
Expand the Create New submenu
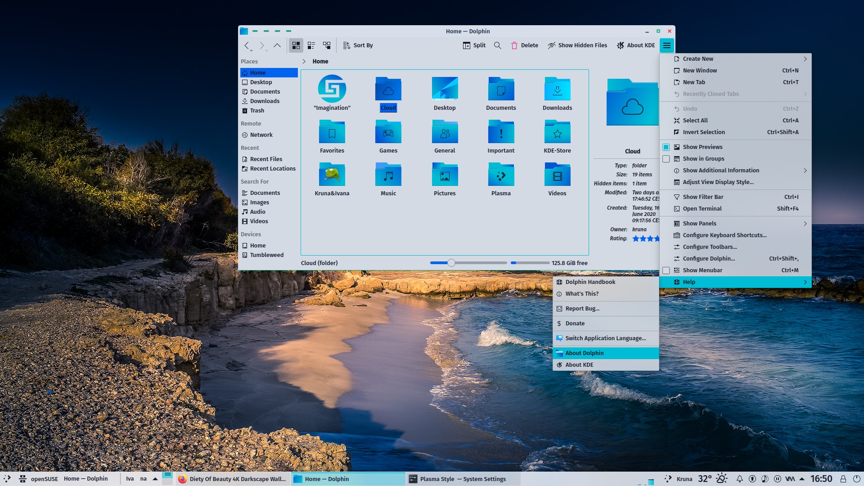735,59
